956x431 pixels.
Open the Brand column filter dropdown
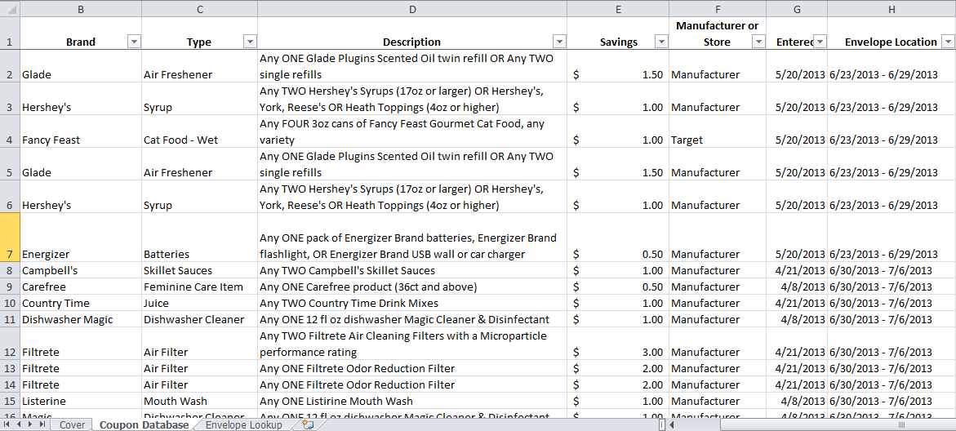134,42
